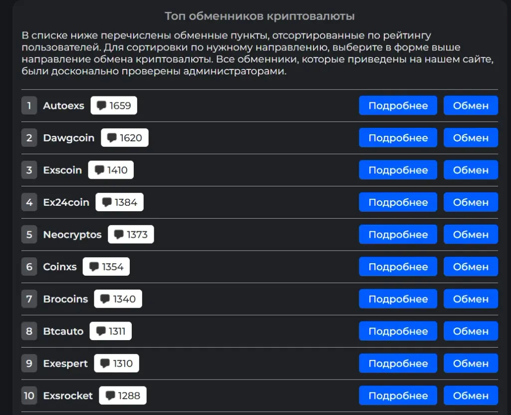The width and height of the screenshot is (511, 415).
Task: Click Btcauto comment count badge 1311
Action: 111,331
